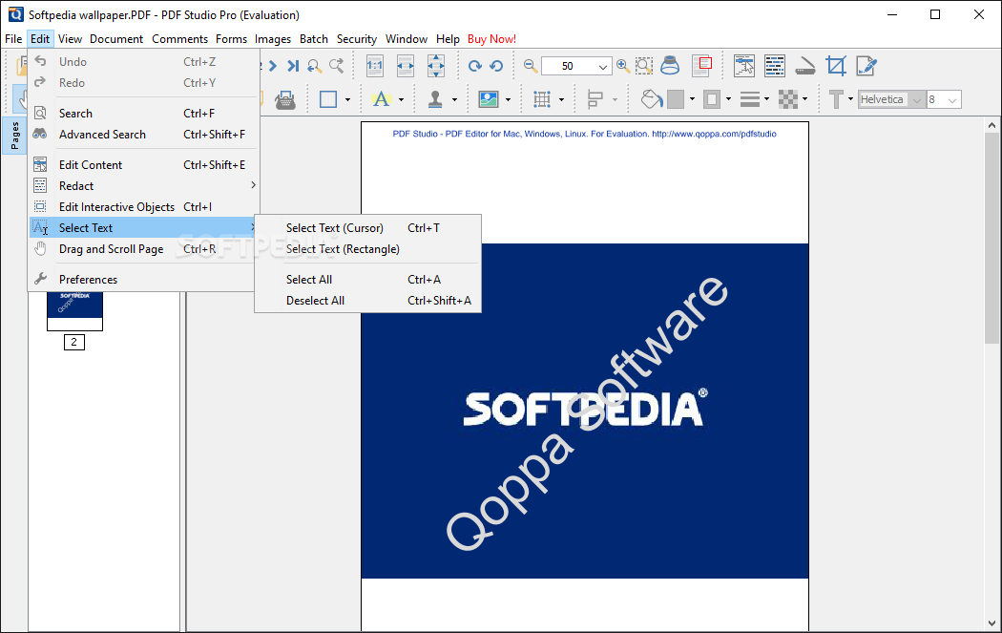Open Preferences from Edit menu
Screen dimensions: 1002x633
(x=143, y=280)
